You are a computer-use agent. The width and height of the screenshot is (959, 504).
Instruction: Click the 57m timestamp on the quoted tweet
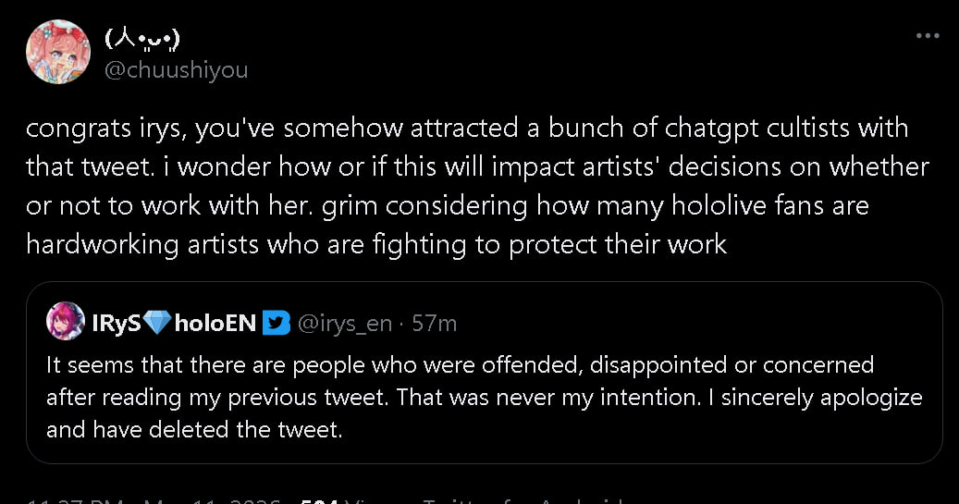(x=434, y=323)
